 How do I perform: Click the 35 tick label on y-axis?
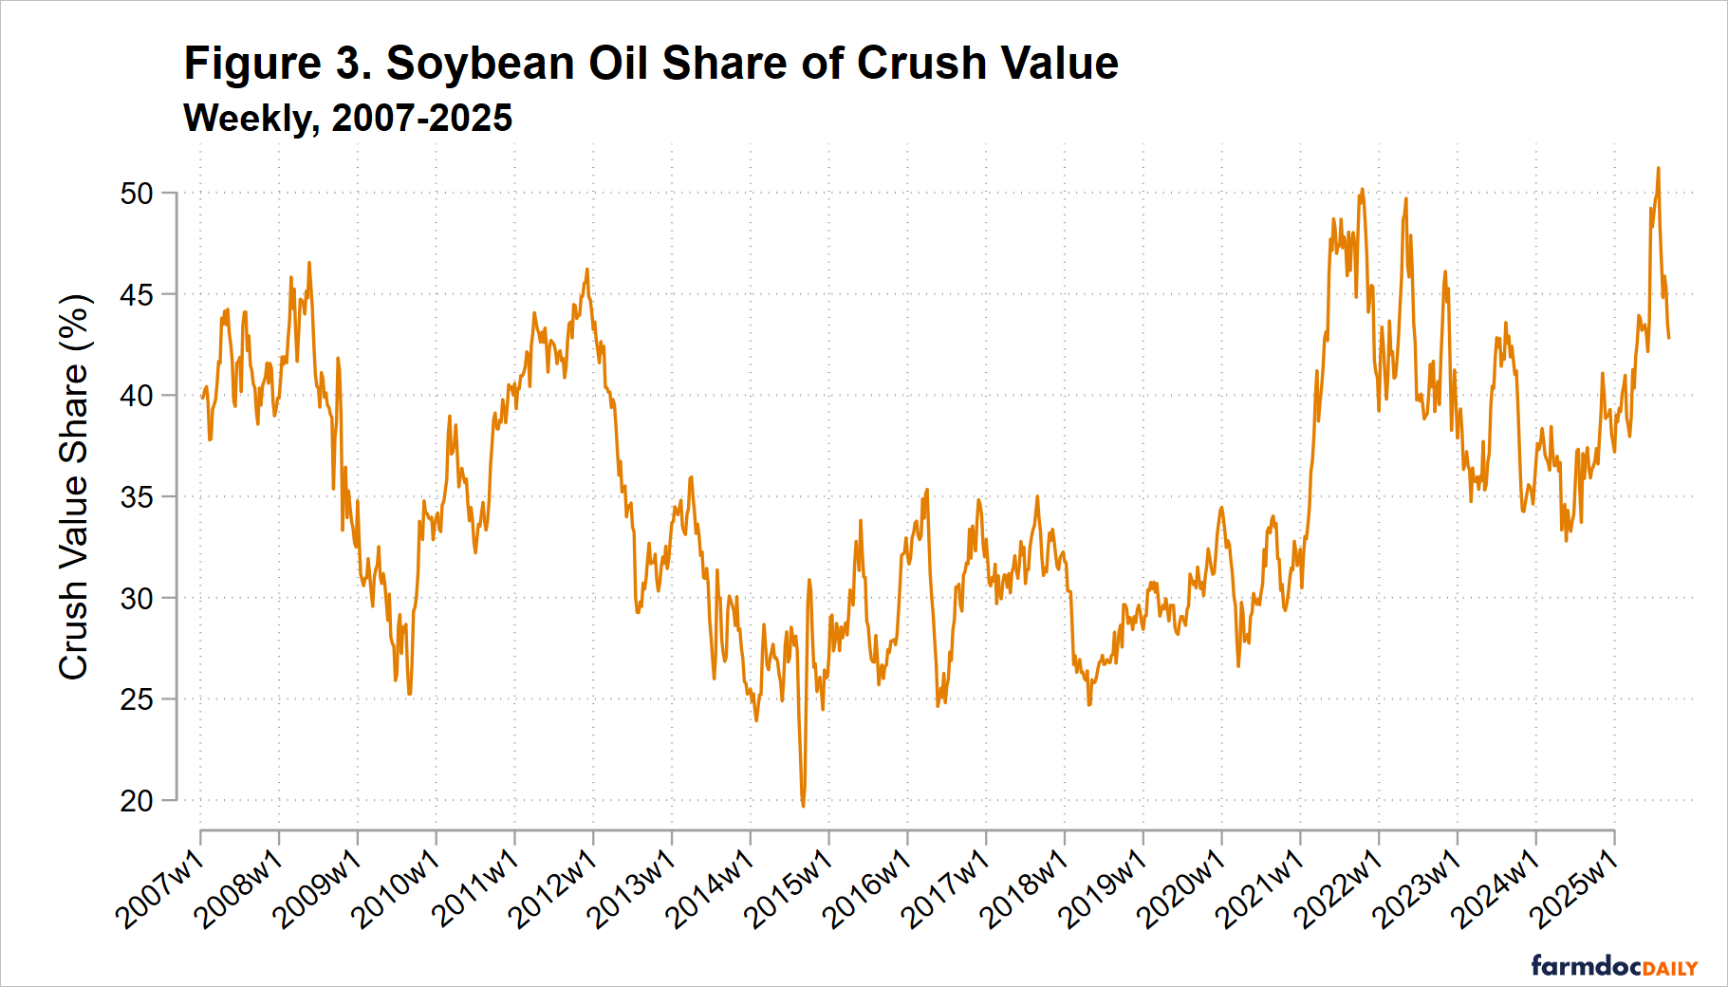pos(136,497)
